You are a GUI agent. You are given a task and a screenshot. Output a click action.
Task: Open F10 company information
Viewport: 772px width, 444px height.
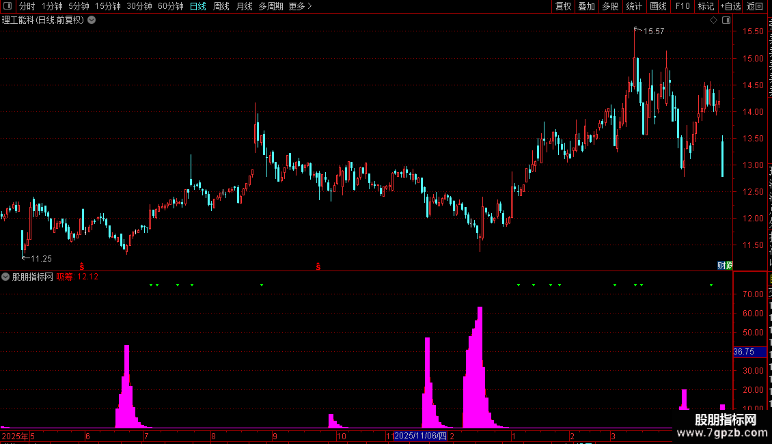683,6
